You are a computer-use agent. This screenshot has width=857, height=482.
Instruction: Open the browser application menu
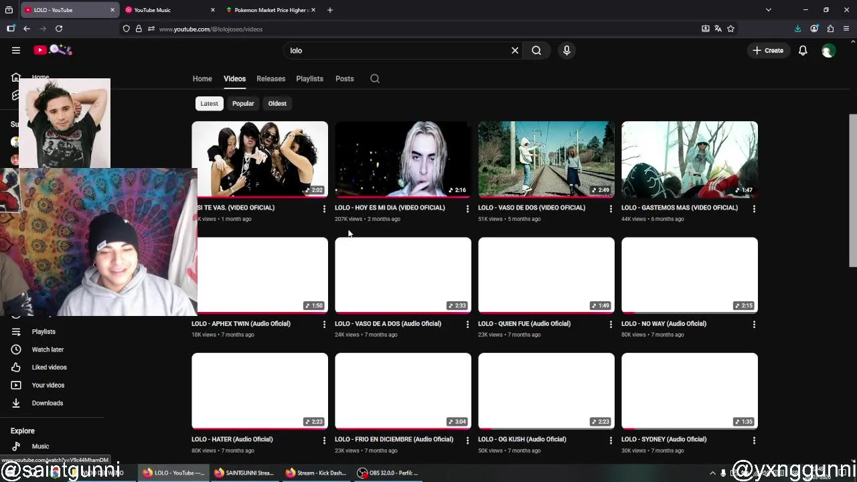(846, 29)
